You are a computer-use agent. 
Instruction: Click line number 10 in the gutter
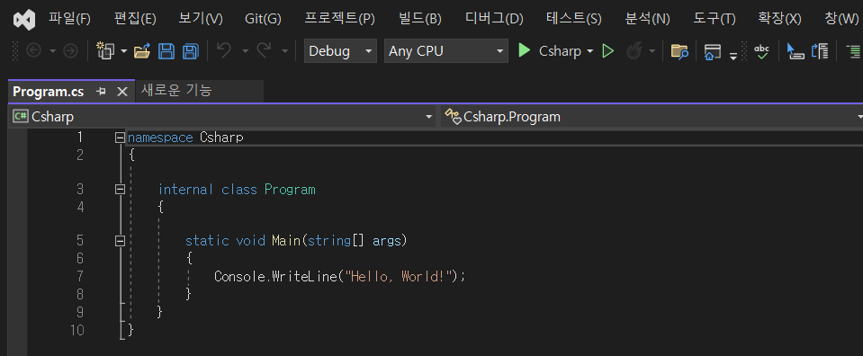point(77,330)
